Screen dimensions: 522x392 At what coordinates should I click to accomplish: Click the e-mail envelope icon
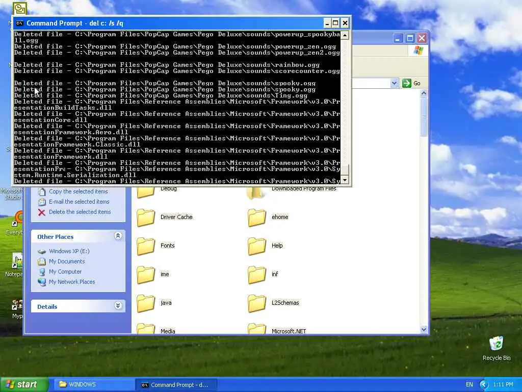tap(42, 202)
